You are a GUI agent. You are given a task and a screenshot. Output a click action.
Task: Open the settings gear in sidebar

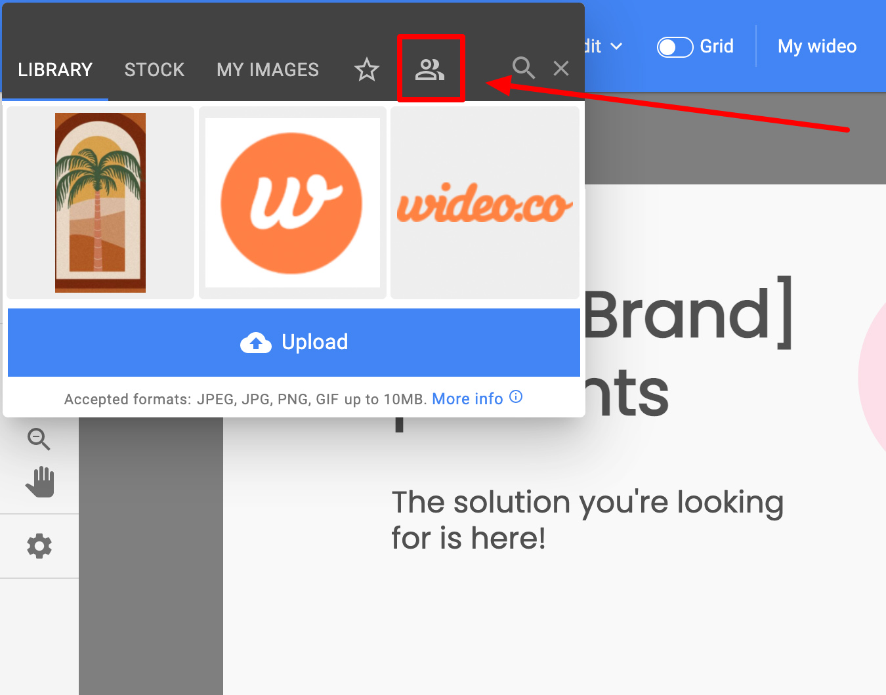click(39, 546)
